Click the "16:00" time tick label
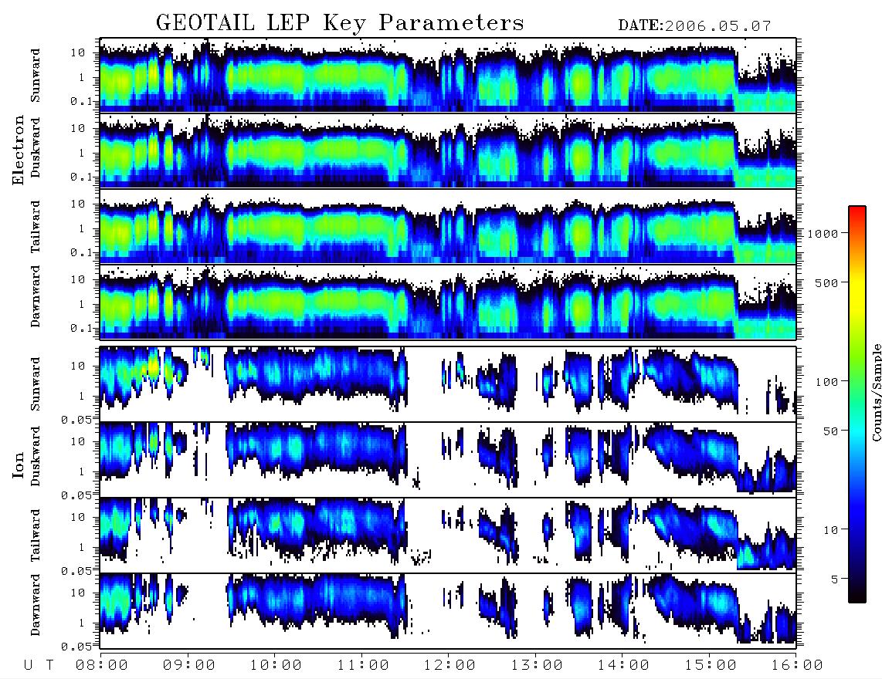The width and height of the screenshot is (882, 679). coord(797,666)
